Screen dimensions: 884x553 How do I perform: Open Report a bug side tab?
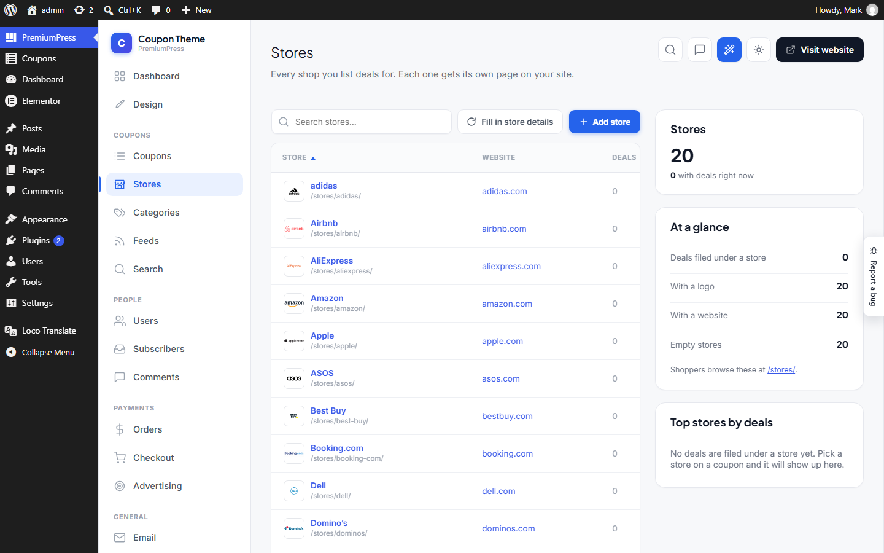tap(874, 276)
